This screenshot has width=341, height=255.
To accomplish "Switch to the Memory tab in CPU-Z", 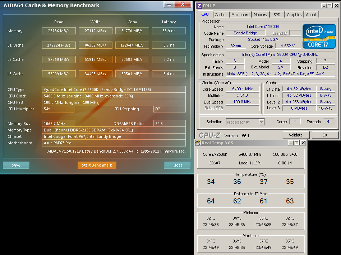I will click(260, 15).
